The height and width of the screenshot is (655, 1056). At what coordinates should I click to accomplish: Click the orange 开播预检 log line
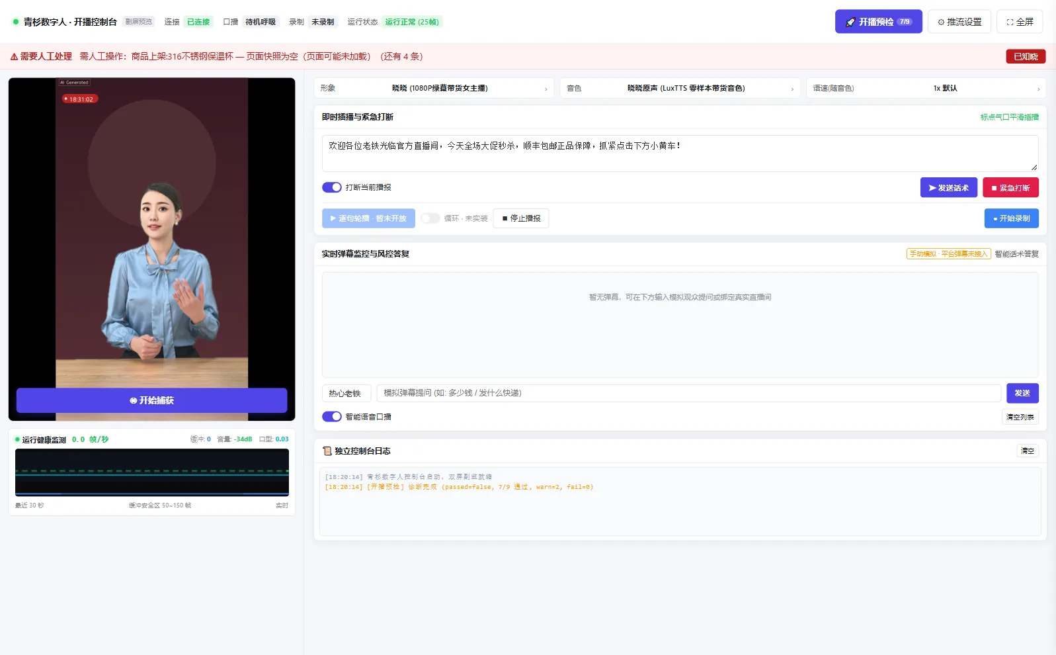(x=459, y=487)
